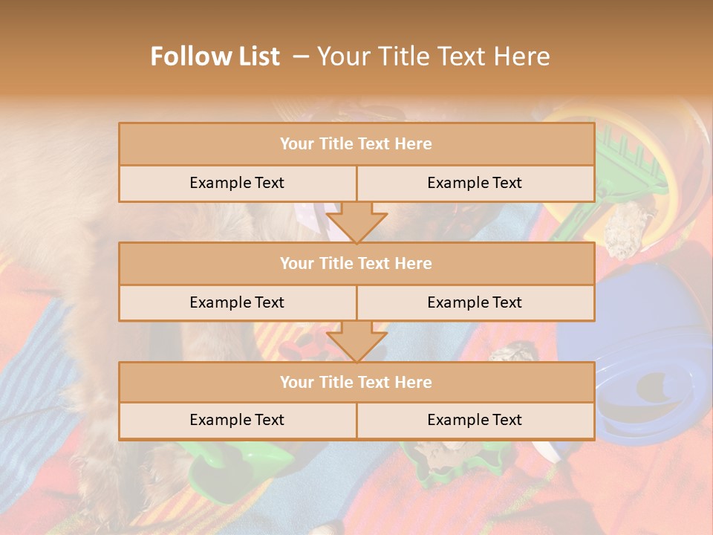
Task: Select the bottom-left 'Example Text' cell
Action: pyautogui.click(x=237, y=420)
